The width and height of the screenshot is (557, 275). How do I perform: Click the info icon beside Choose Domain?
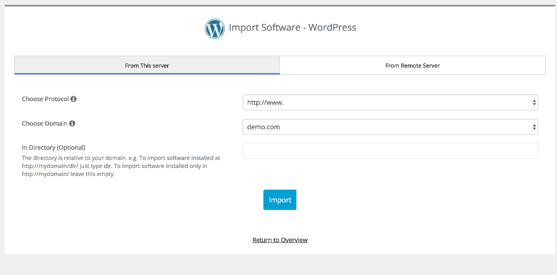(72, 124)
